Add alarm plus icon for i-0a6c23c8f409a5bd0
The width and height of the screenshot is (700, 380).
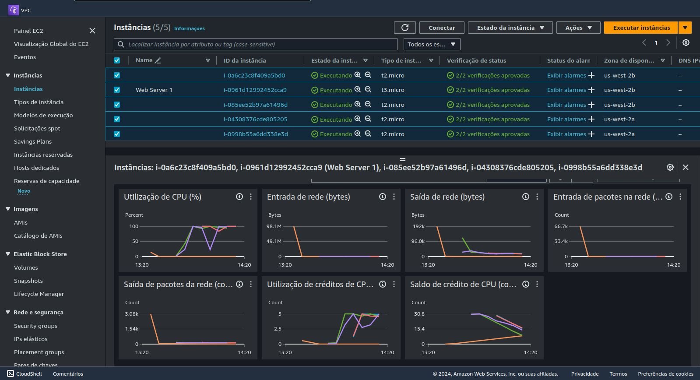tap(591, 75)
